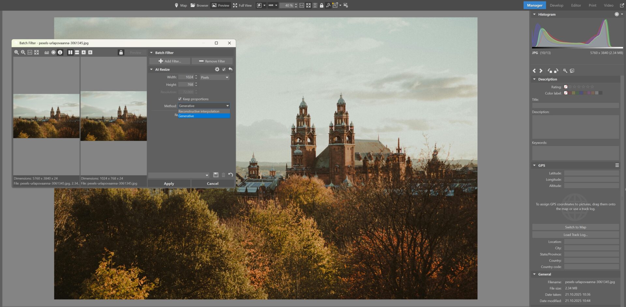
Task: Collapse the Histogram panel
Action: click(534, 14)
